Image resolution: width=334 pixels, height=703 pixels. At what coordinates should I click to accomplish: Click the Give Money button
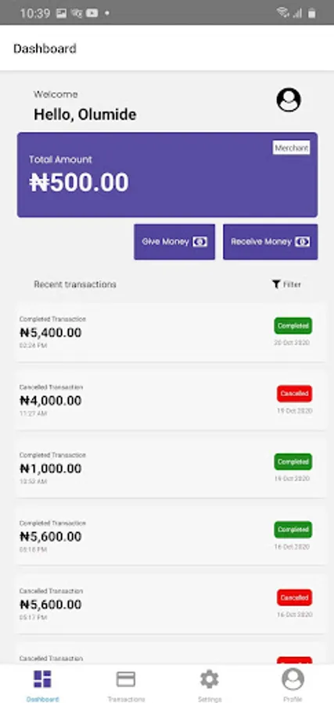174,241
